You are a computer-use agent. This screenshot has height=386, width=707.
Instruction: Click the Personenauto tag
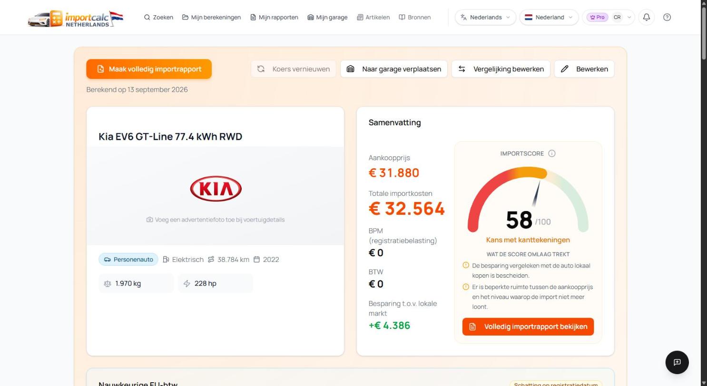(128, 260)
